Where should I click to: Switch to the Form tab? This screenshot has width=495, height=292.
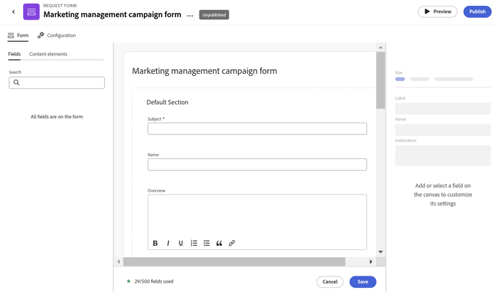(x=18, y=36)
